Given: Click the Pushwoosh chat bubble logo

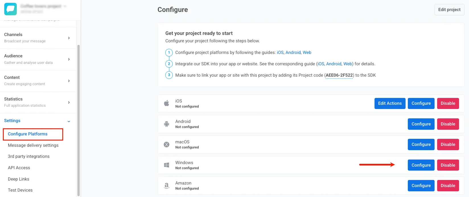Looking at the screenshot, I should (11, 9).
